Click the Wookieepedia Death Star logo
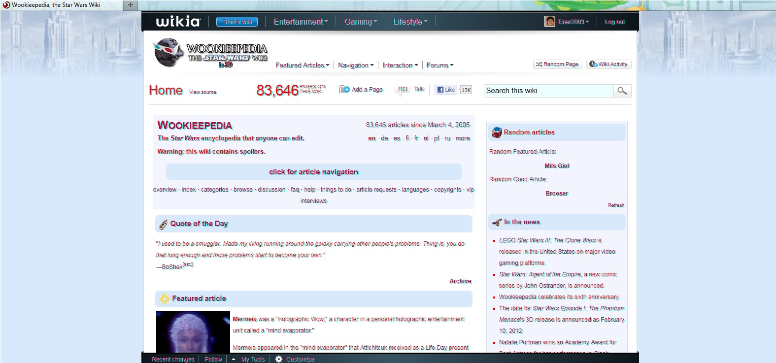The width and height of the screenshot is (776, 363). (169, 53)
